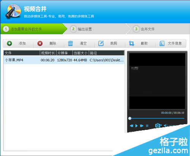Viewport: 190px width, 156px height.
Task: Click the 文件信息 button label
Action: 175,44
